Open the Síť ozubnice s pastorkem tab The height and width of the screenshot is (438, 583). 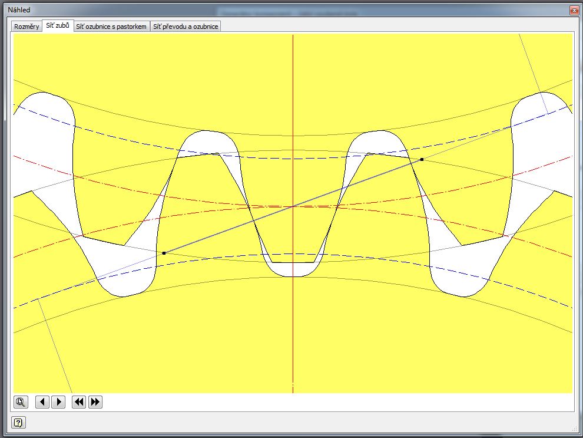pos(111,27)
